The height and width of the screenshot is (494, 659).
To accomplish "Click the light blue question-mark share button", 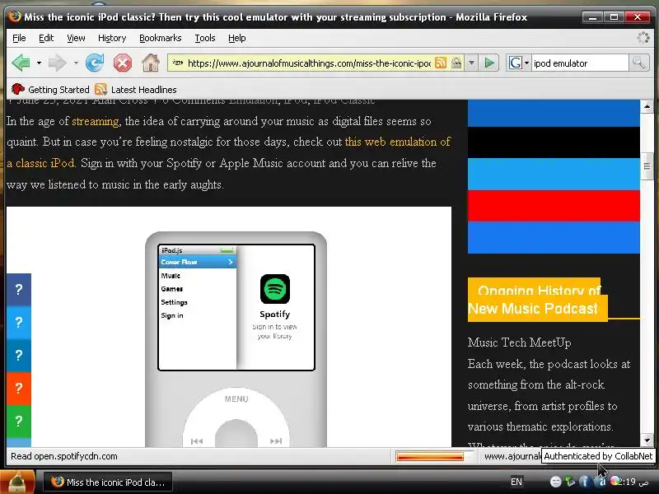I will (x=18, y=322).
